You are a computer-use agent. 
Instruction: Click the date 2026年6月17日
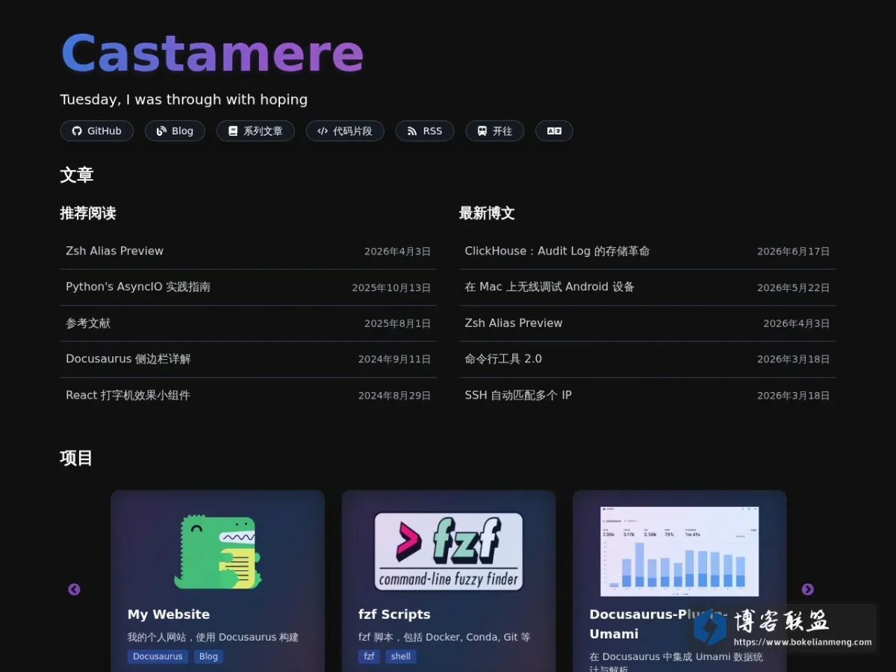pos(793,252)
